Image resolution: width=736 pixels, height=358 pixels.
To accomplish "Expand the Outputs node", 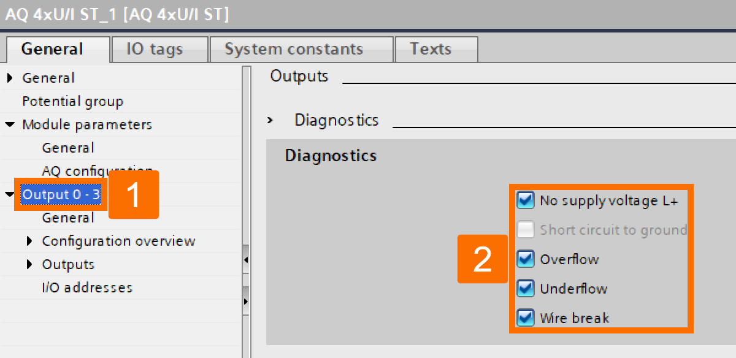I will click(30, 264).
